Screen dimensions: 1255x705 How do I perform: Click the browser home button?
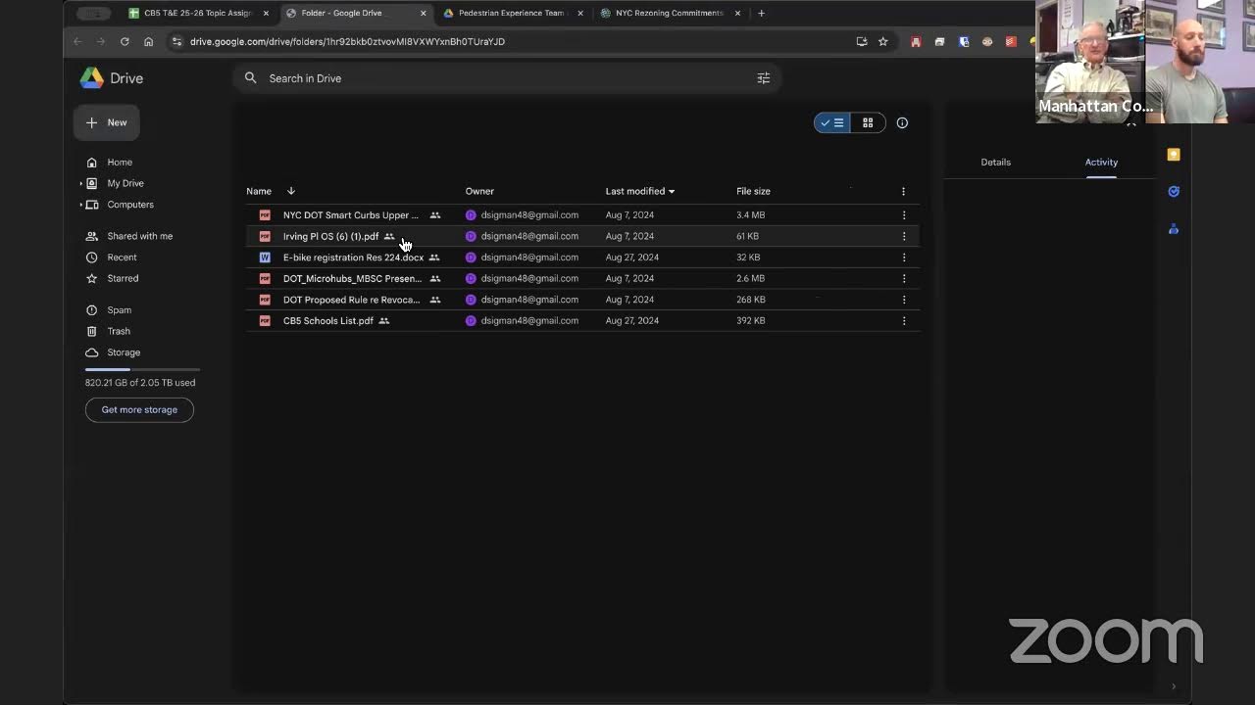(x=148, y=42)
